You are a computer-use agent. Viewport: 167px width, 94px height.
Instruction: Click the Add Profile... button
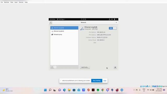click(x=85, y=67)
